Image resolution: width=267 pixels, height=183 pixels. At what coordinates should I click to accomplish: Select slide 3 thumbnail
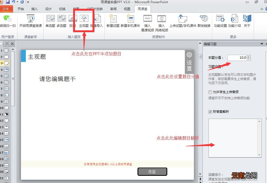[x=6, y=63]
